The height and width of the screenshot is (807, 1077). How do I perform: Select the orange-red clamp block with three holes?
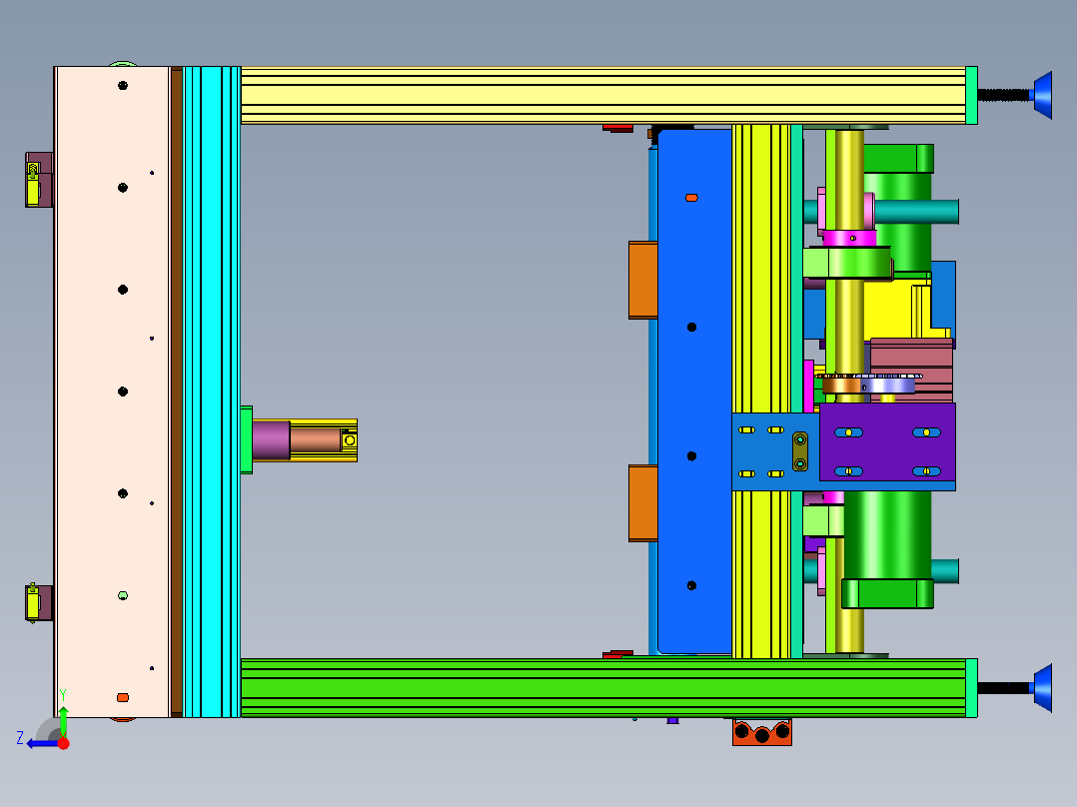(x=762, y=732)
